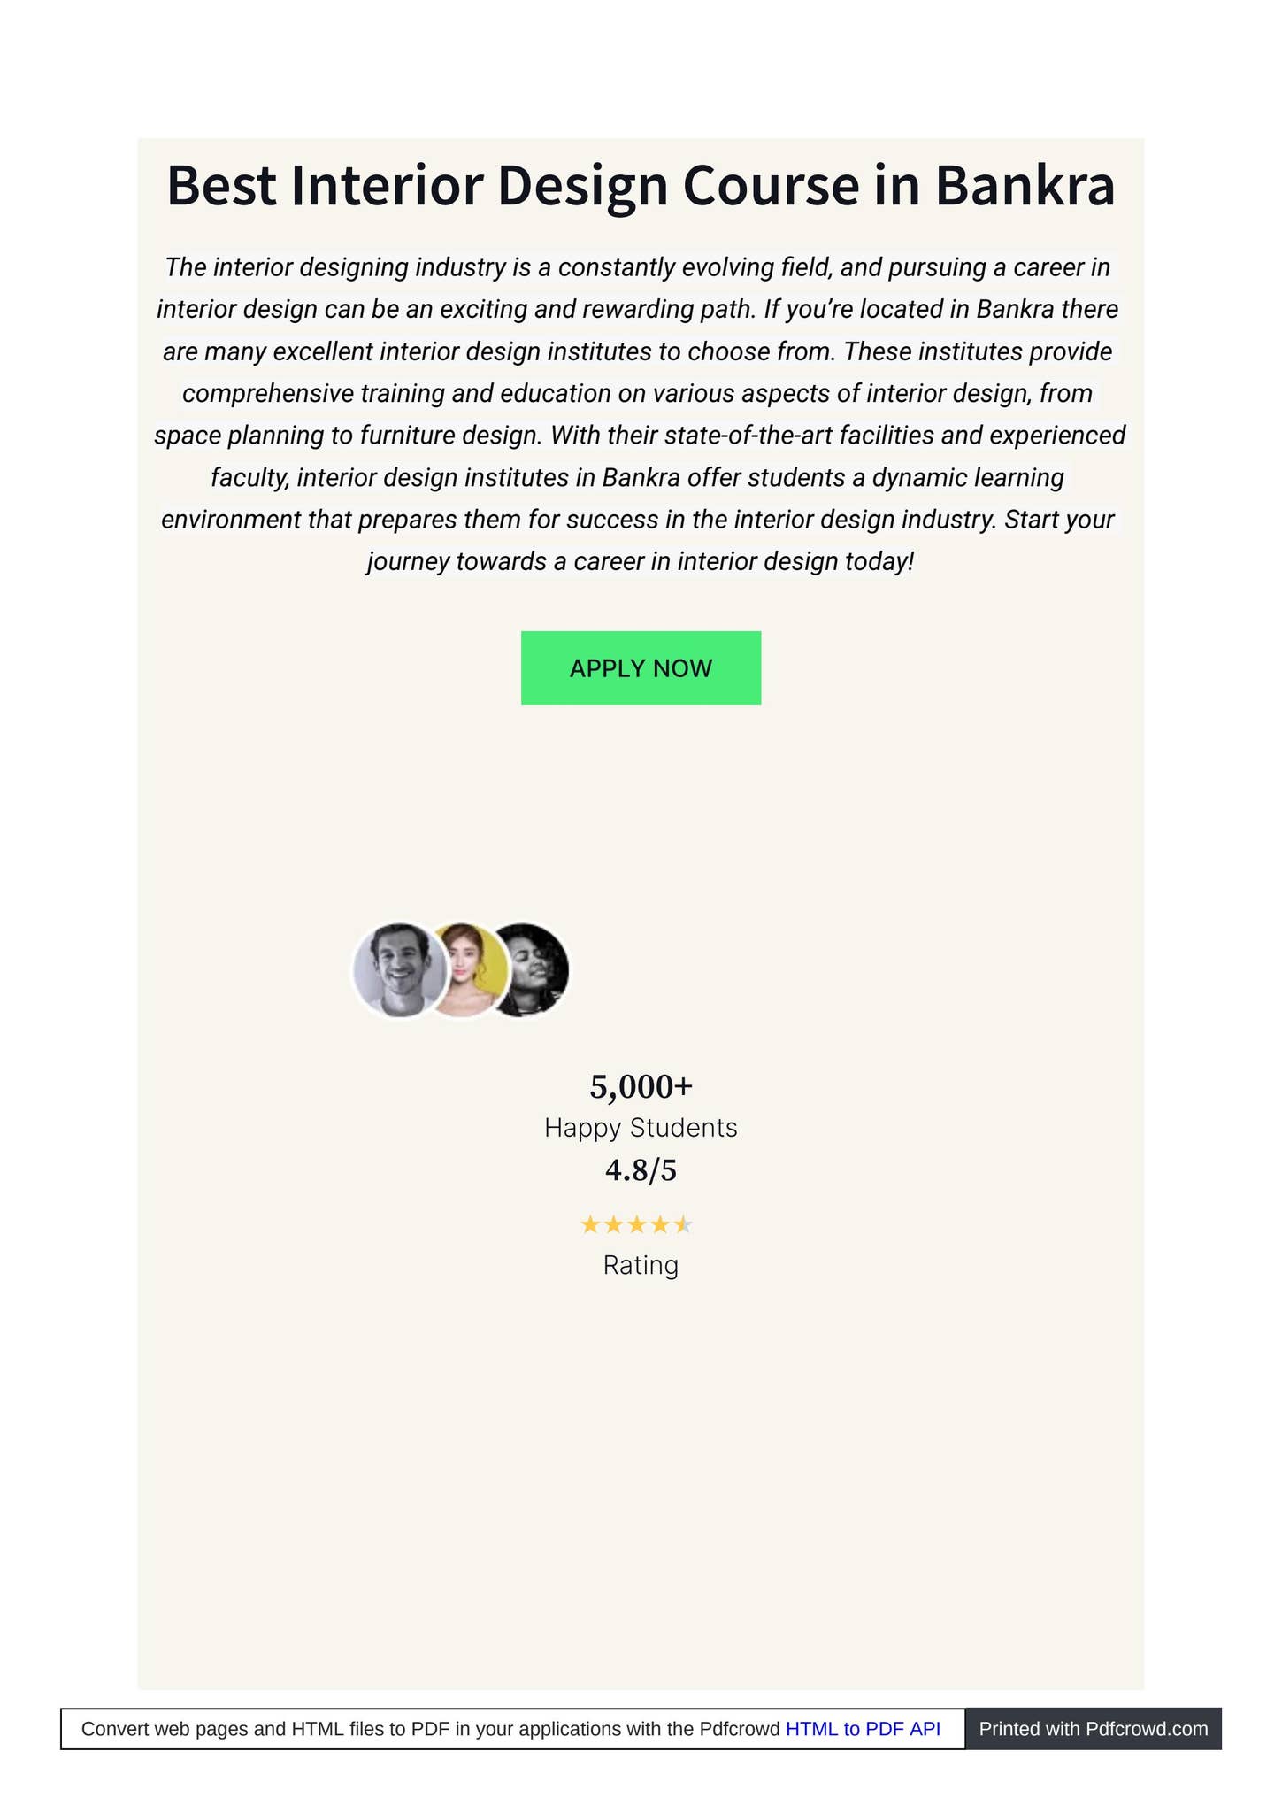This screenshot has width=1282, height=1813.
Task: Click the italic intro paragraph about Bankra
Action: [641, 414]
